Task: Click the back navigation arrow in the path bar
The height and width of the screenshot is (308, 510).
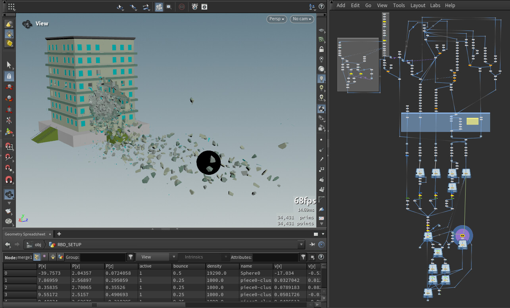Action: click(7, 245)
